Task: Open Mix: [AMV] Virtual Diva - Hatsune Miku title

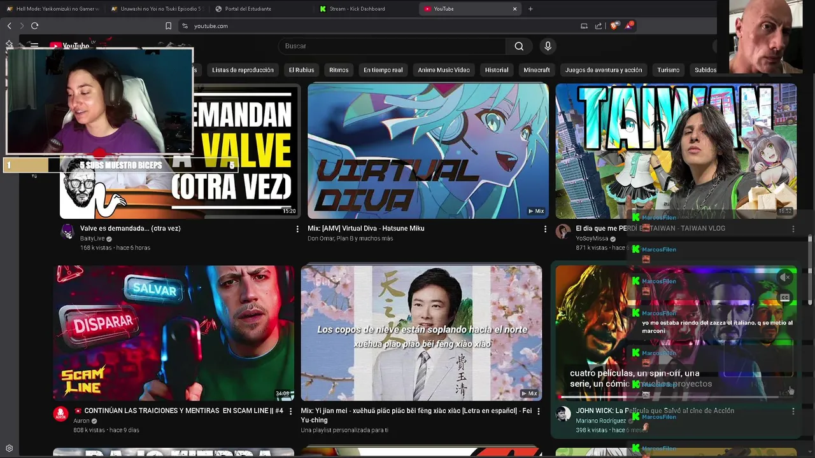Action: pyautogui.click(x=366, y=228)
